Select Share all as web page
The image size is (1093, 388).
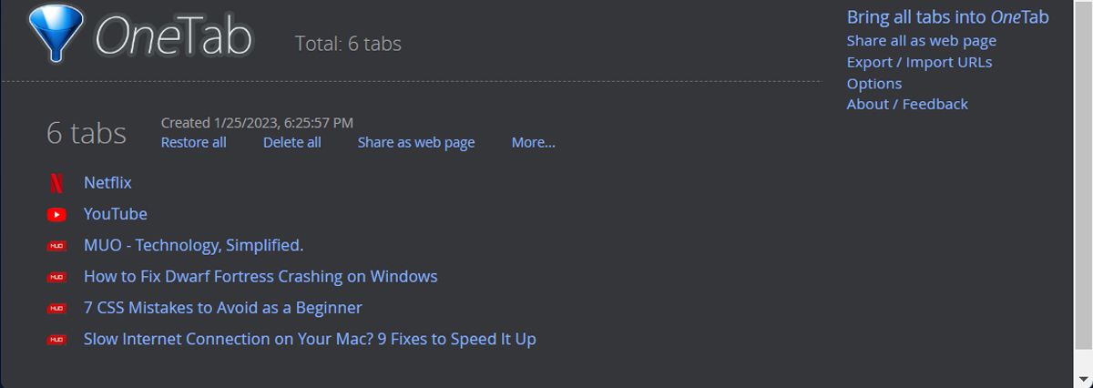pyautogui.click(x=921, y=40)
